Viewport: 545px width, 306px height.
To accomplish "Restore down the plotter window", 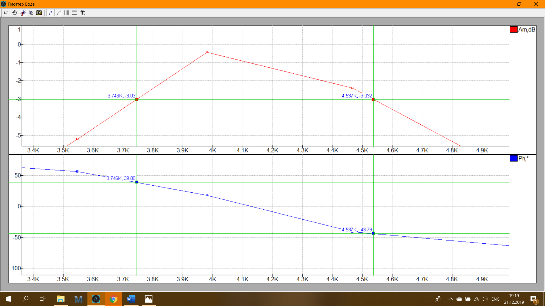I will point(519,4).
